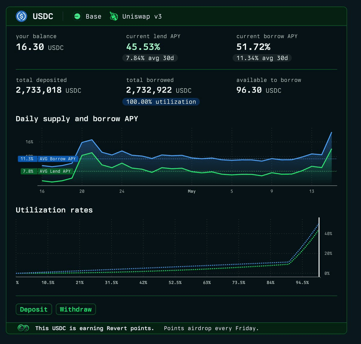The width and height of the screenshot is (361, 344).
Task: Click the 7.84% avg 30d badge
Action: click(150, 58)
